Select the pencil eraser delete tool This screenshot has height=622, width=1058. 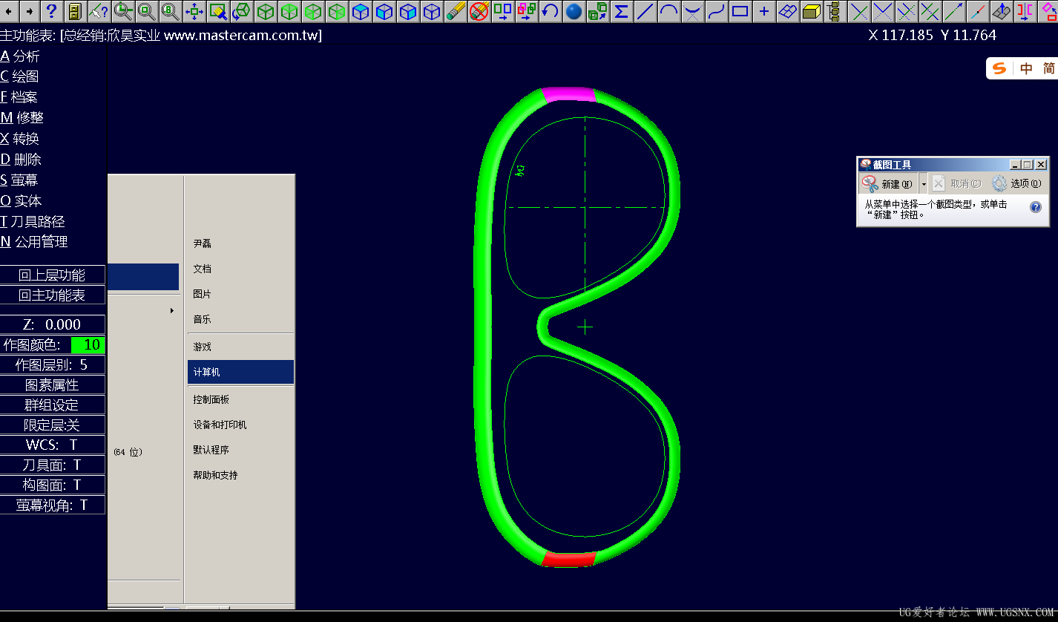tap(456, 11)
